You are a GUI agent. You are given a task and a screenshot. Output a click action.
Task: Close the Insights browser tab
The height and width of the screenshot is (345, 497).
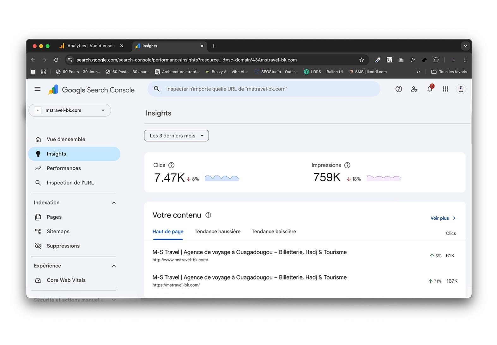[x=202, y=46]
